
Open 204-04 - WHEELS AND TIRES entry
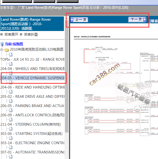tap(32, 69)
